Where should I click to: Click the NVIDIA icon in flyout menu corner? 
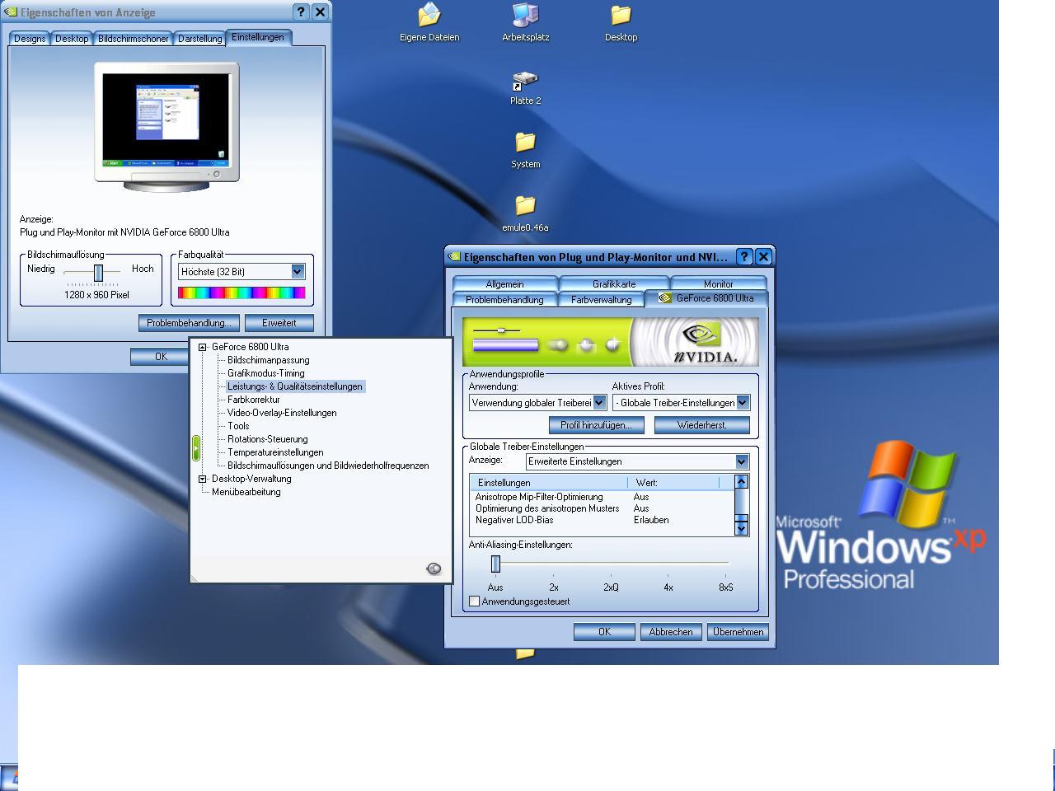click(434, 569)
